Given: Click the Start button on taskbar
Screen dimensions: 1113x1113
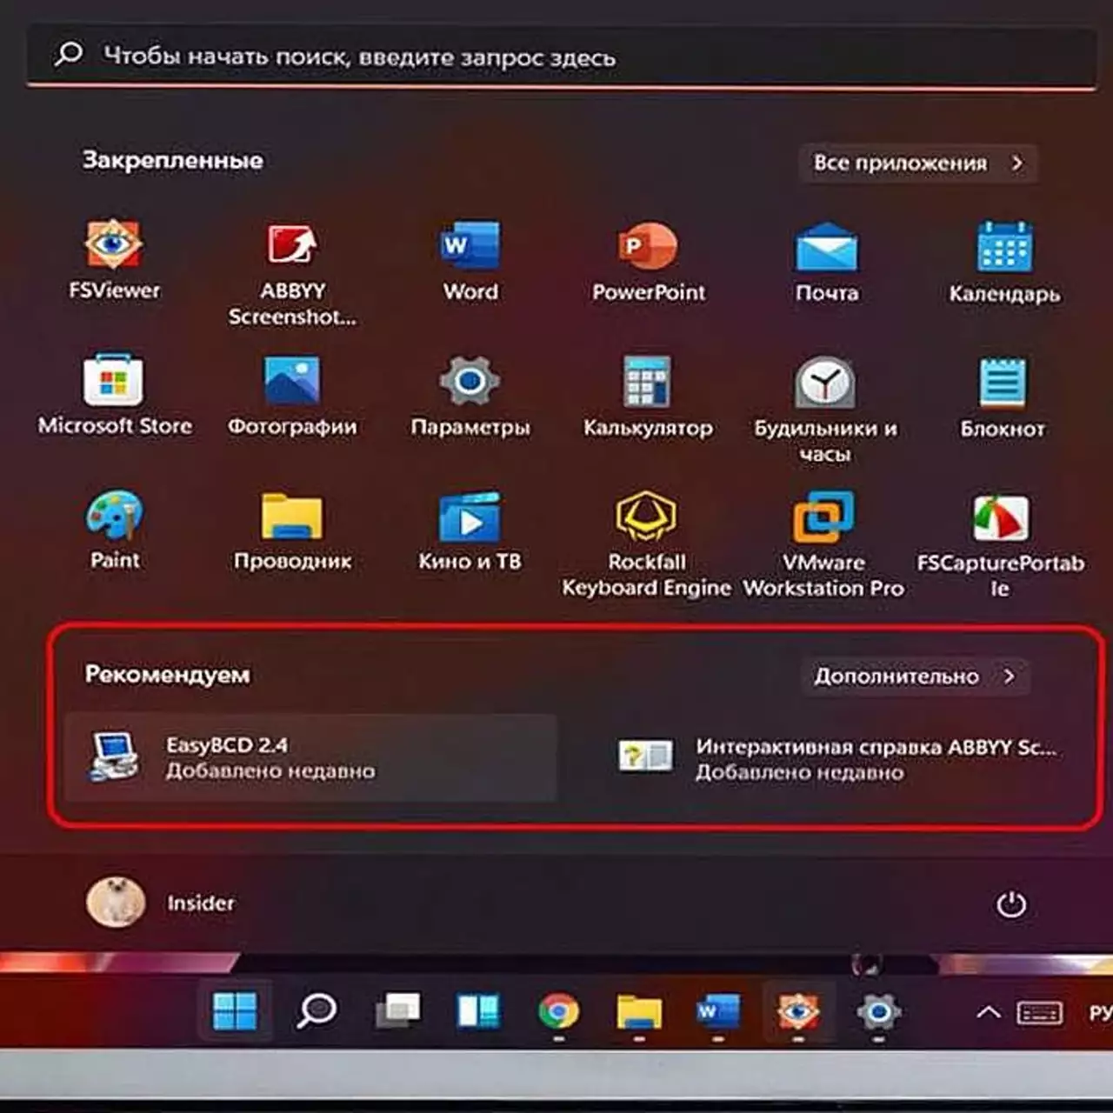Looking at the screenshot, I should tap(235, 1010).
